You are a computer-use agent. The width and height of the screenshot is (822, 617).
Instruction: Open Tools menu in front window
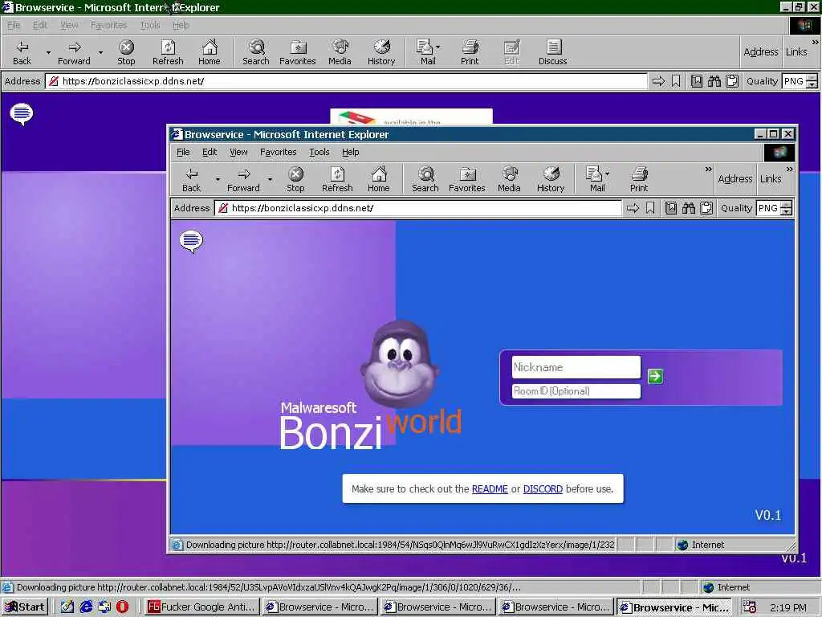pyautogui.click(x=319, y=152)
